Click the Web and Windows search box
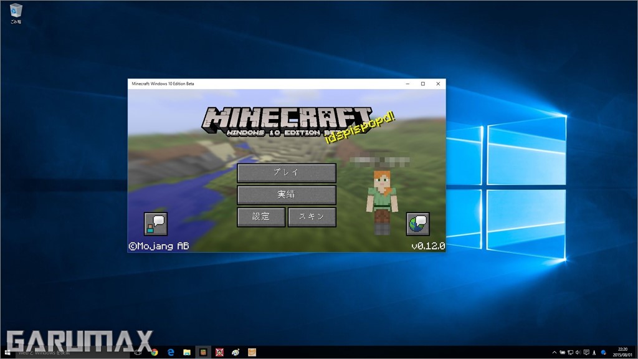Viewport: 638px width, 359px height. (x=69, y=352)
